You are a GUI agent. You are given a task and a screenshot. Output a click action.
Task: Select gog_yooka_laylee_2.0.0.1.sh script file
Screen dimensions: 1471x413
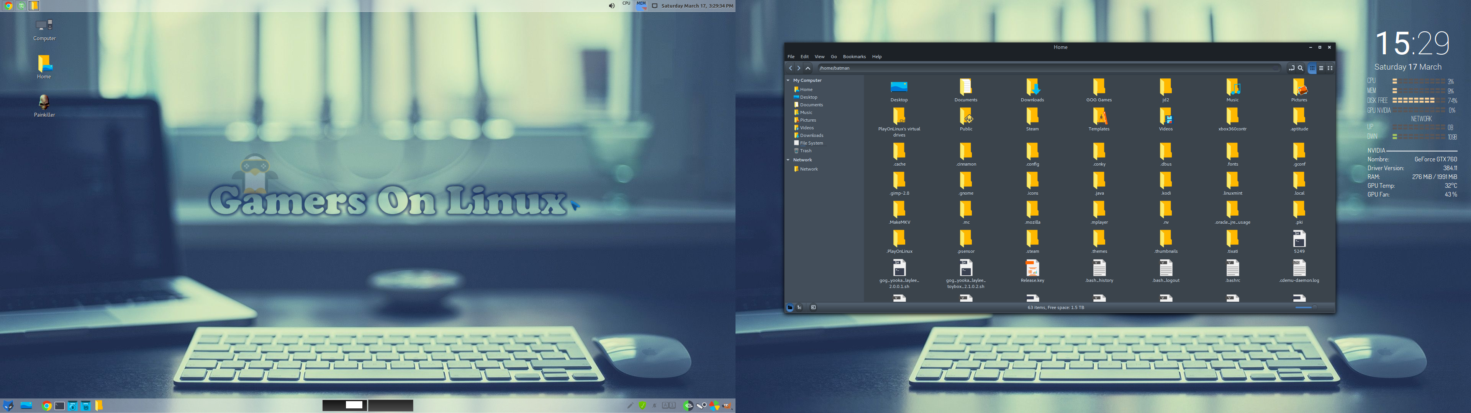[x=899, y=275]
